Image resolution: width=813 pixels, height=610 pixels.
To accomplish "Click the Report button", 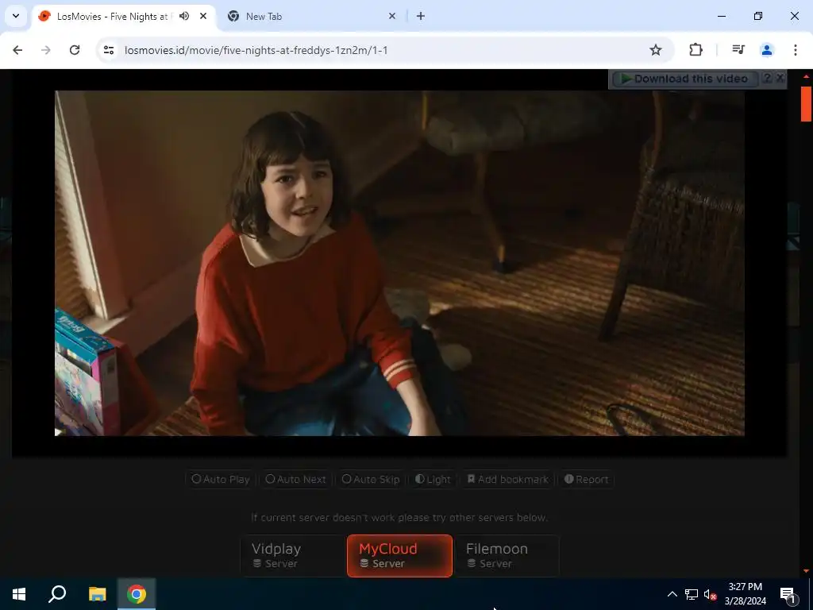I will [587, 479].
